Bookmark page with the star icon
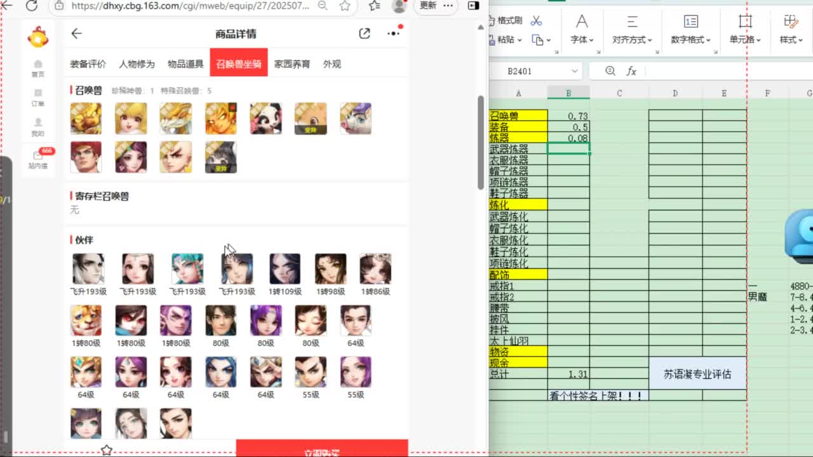This screenshot has height=457, width=813. click(x=345, y=5)
